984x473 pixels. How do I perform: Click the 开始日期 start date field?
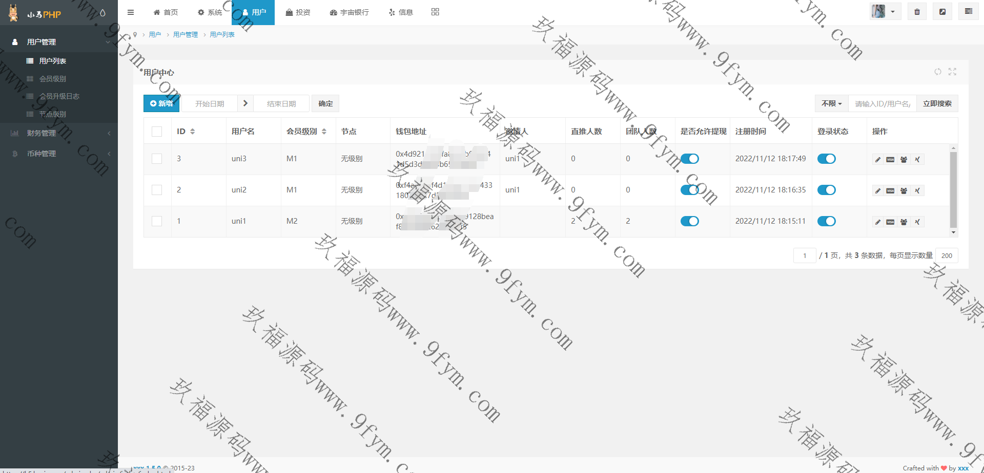coord(210,103)
